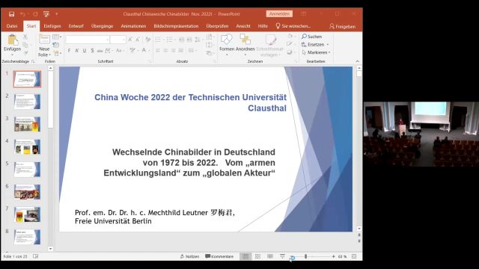Click the Anmelden sign-in button
479x269 pixels.
(279, 14)
